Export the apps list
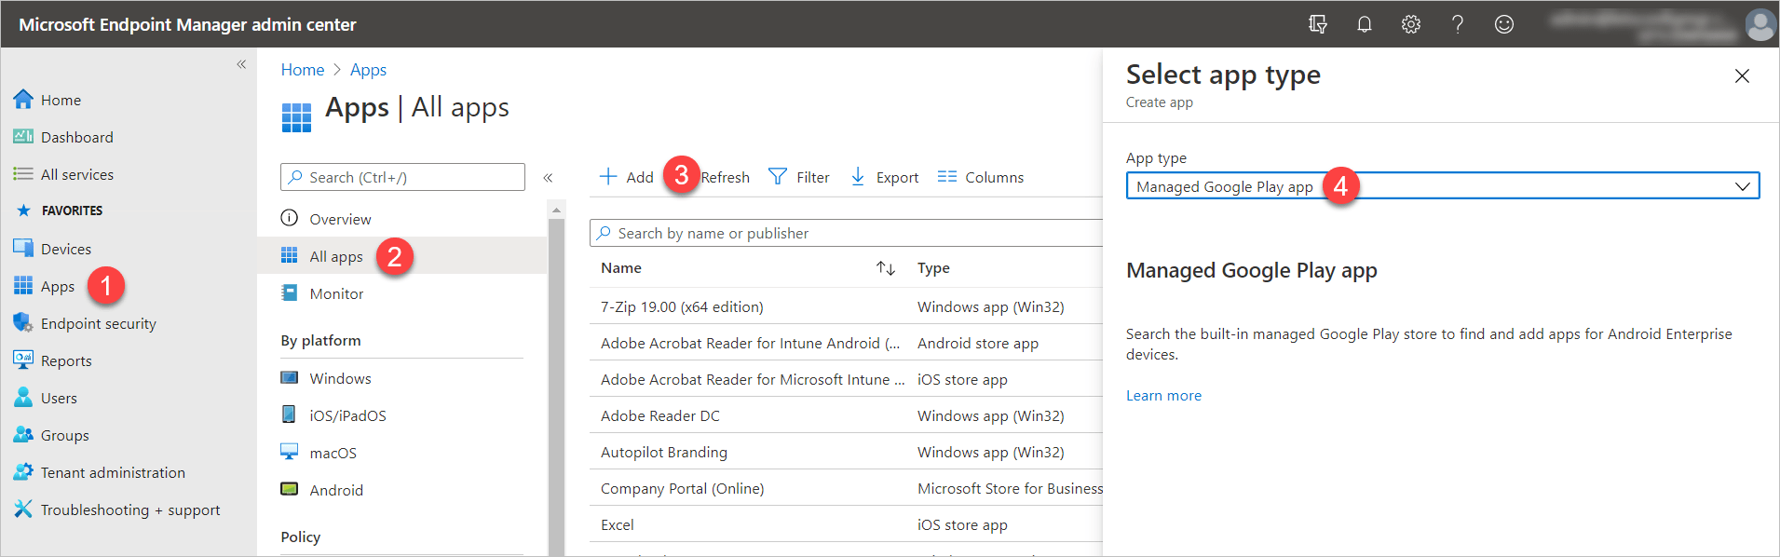The height and width of the screenshot is (557, 1780). pyautogui.click(x=884, y=177)
